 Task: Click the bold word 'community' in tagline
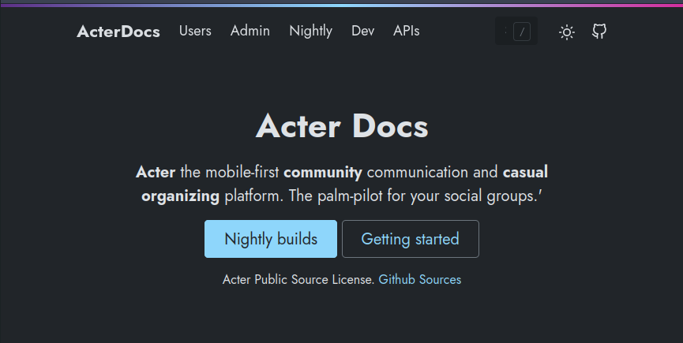pyautogui.click(x=323, y=173)
